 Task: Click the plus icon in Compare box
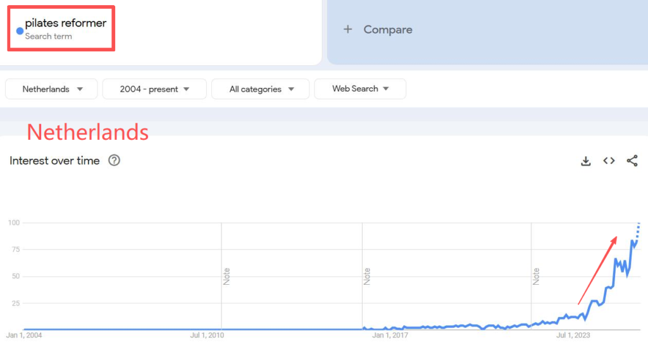[347, 30]
